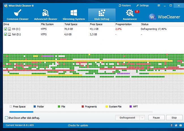Open the email icon in status bar
Image resolution: width=184 pixels, height=131 pixels.
pos(181,125)
